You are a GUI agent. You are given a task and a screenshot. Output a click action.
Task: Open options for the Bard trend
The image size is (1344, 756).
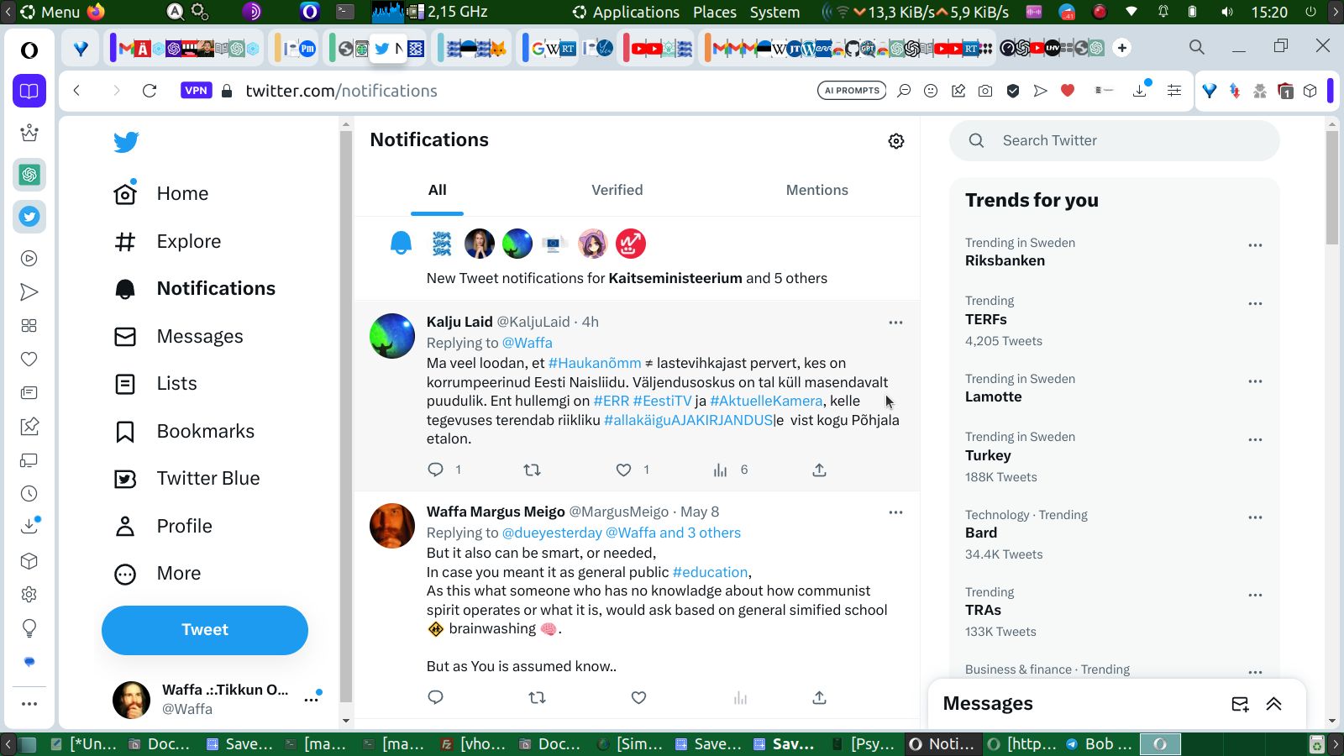[1255, 517]
